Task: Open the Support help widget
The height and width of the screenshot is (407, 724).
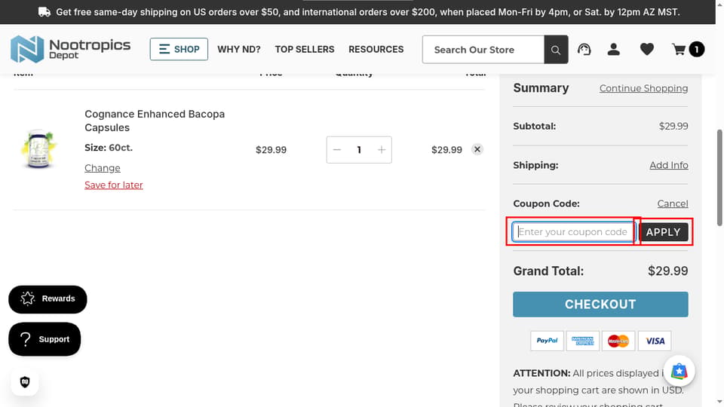Action: pyautogui.click(x=44, y=339)
